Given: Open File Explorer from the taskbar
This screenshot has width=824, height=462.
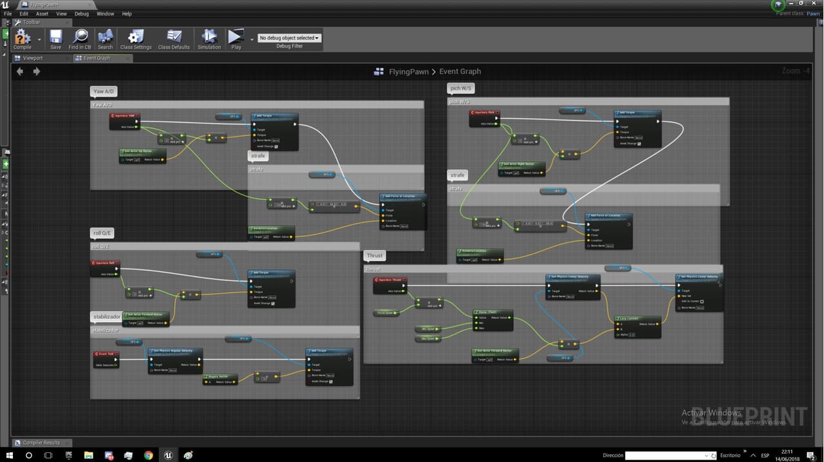Looking at the screenshot, I should click(88, 455).
